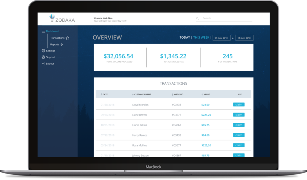The height and width of the screenshot is (180, 307).
Task: Click order ID #03433 in Lloyd Morales row
Action: click(x=177, y=105)
